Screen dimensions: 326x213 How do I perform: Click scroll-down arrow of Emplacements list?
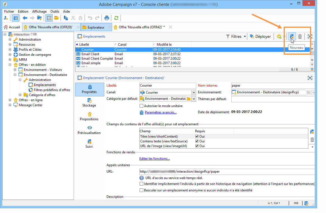pyautogui.click(x=312, y=60)
